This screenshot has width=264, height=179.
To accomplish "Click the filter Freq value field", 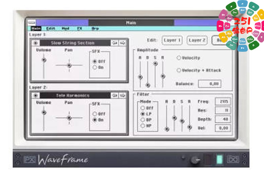I will pyautogui.click(x=223, y=102).
